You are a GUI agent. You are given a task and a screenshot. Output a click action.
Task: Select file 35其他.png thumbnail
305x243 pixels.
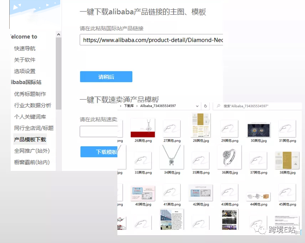pos(201,161)
